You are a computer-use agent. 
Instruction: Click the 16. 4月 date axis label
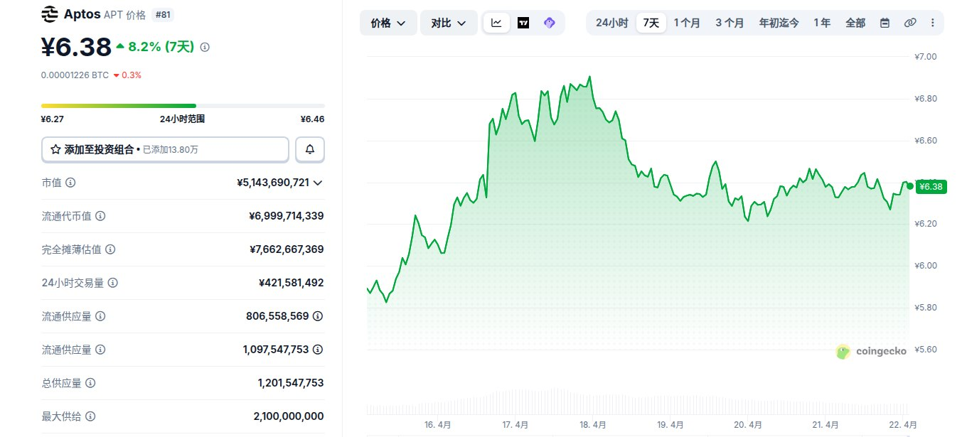[437, 425]
